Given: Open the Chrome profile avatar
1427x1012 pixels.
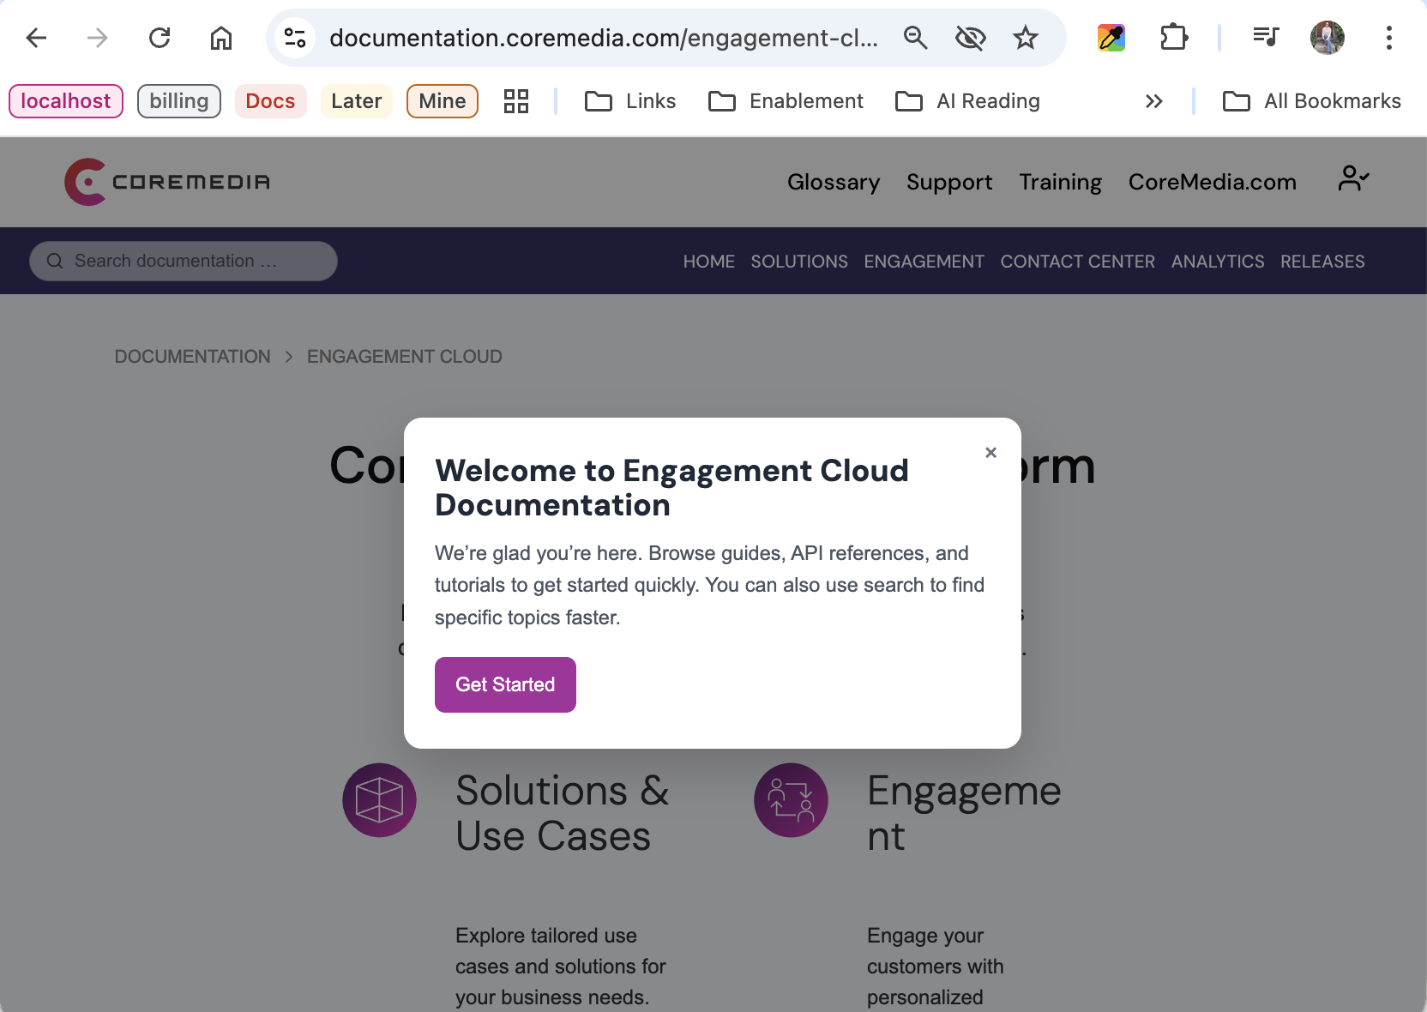Looking at the screenshot, I should click(1328, 38).
